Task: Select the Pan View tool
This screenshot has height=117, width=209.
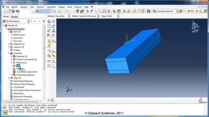Action: (88, 11)
